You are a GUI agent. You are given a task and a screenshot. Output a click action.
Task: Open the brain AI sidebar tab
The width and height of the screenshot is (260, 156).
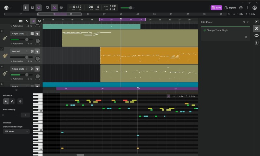click(256, 36)
